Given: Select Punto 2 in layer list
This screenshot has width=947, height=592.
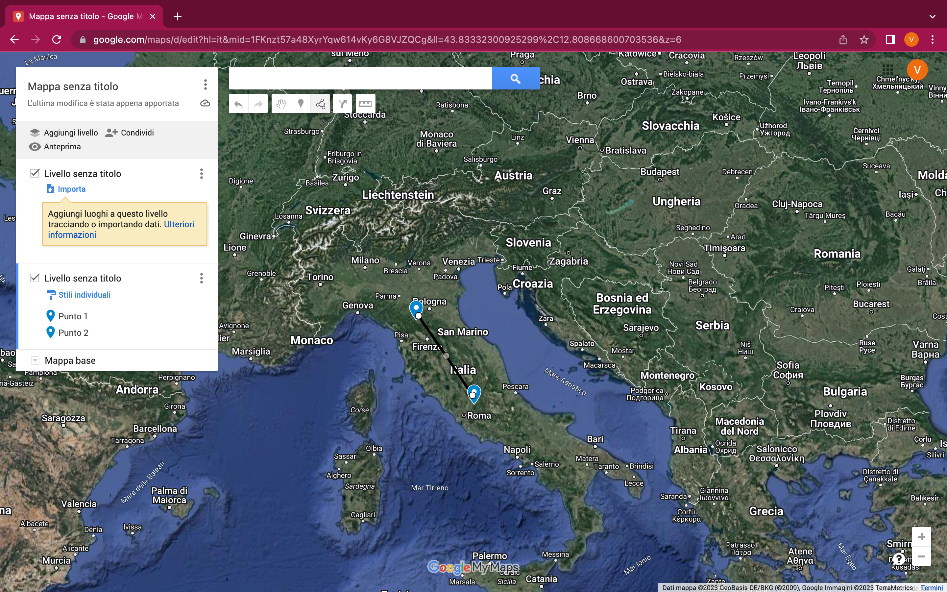Looking at the screenshot, I should click(73, 333).
